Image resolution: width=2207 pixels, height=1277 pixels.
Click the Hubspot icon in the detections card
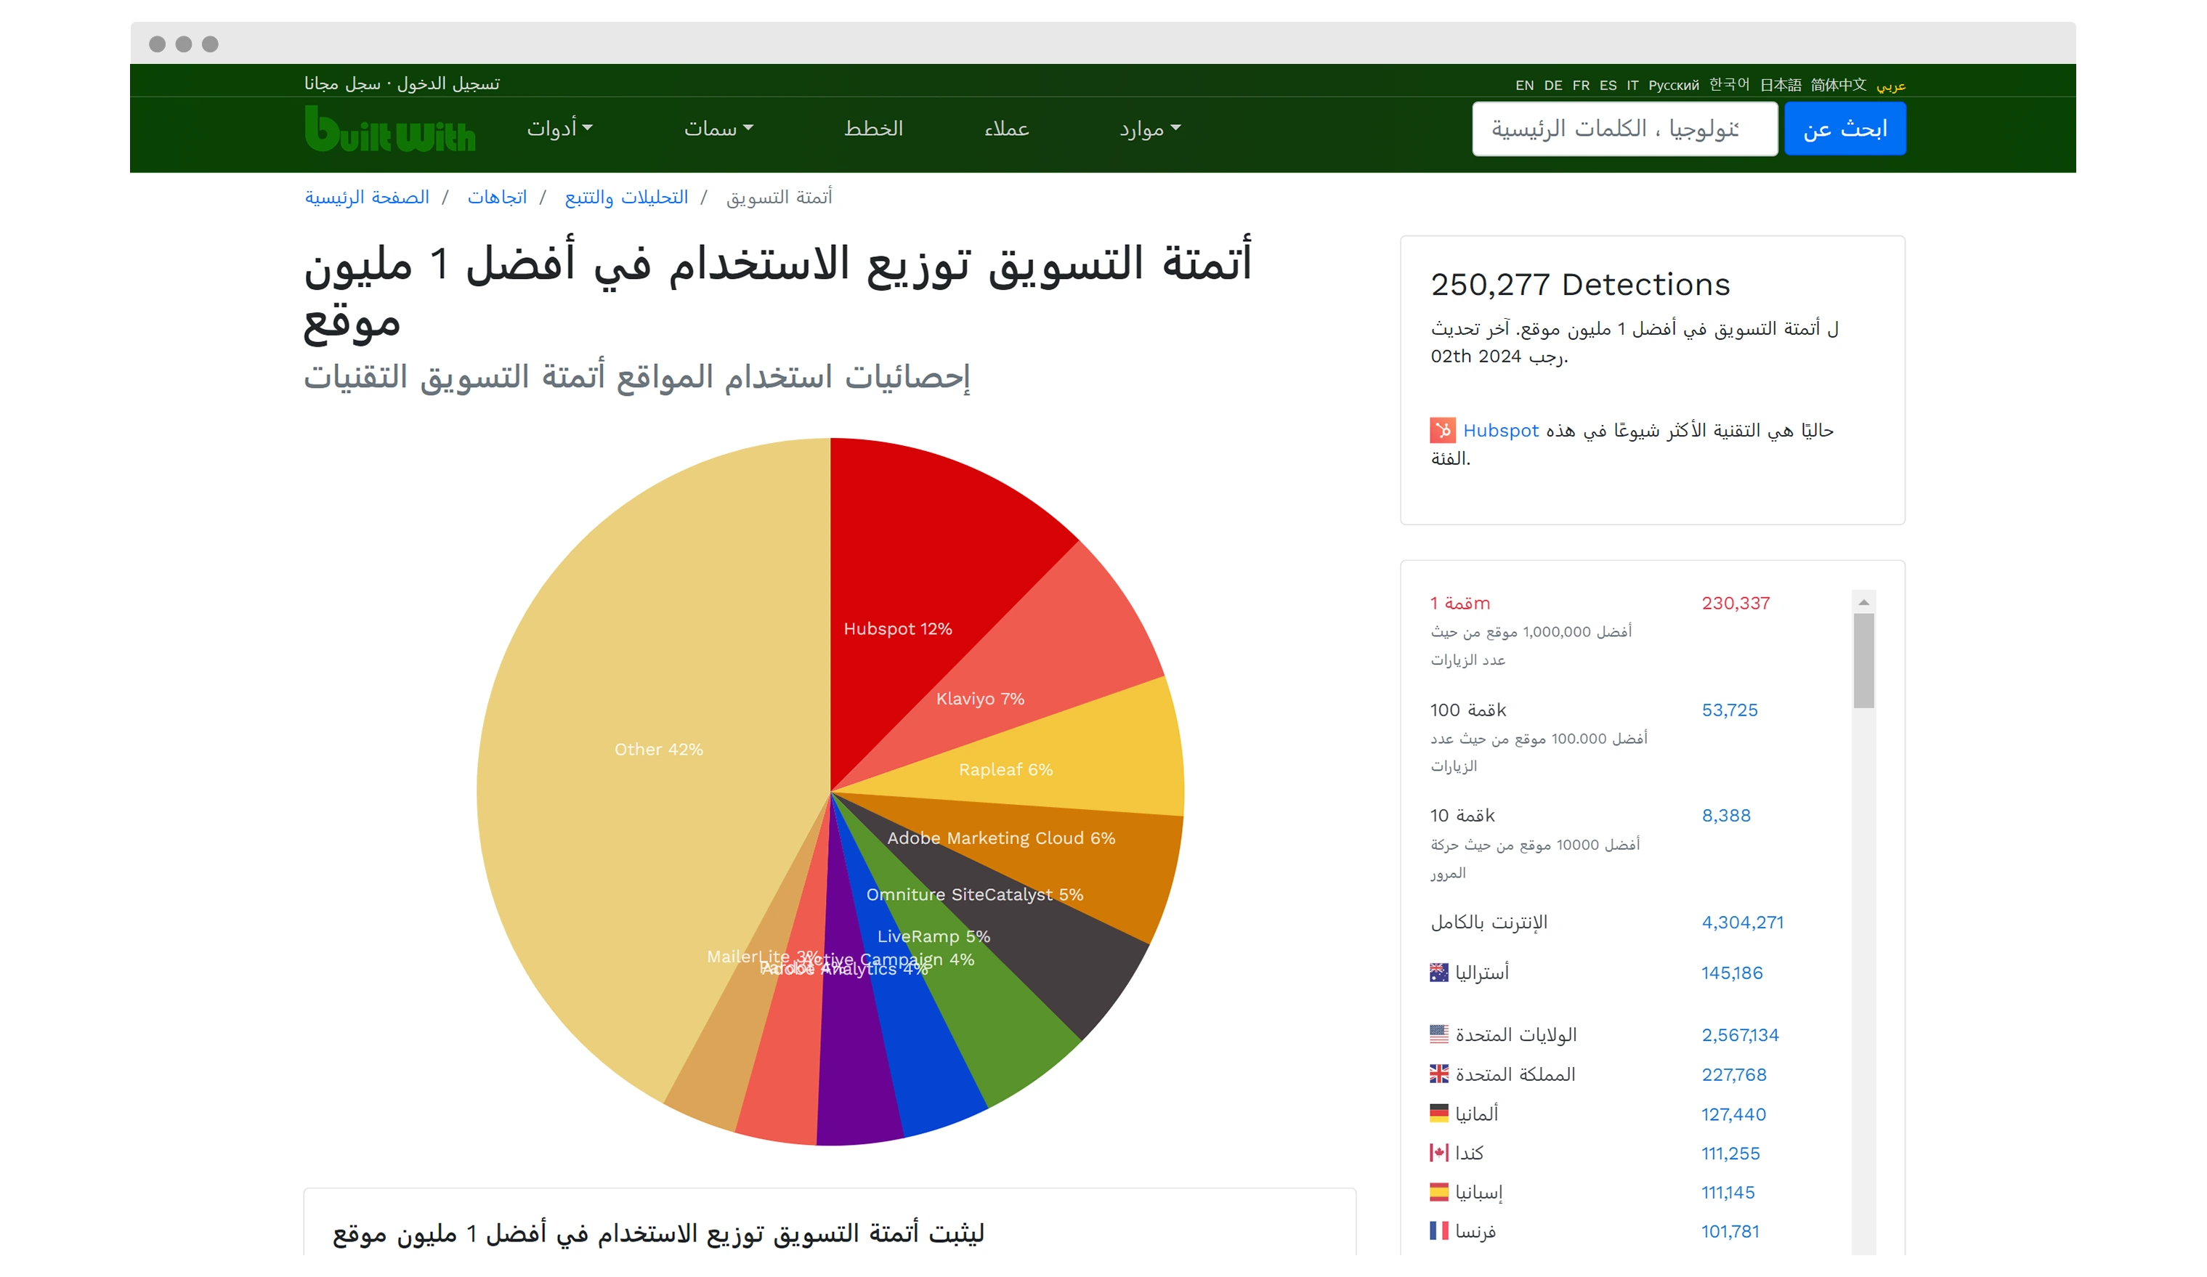[x=1443, y=430]
